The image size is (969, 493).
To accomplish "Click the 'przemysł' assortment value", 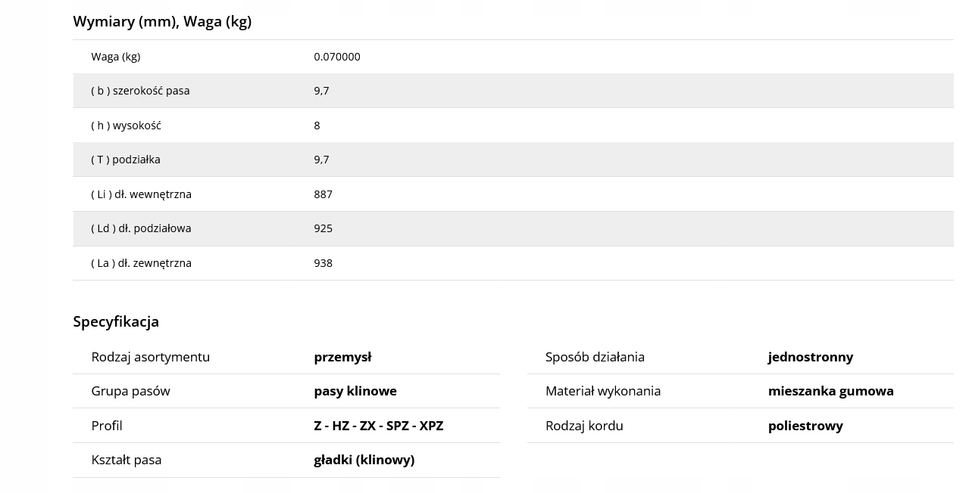I will [x=342, y=357].
